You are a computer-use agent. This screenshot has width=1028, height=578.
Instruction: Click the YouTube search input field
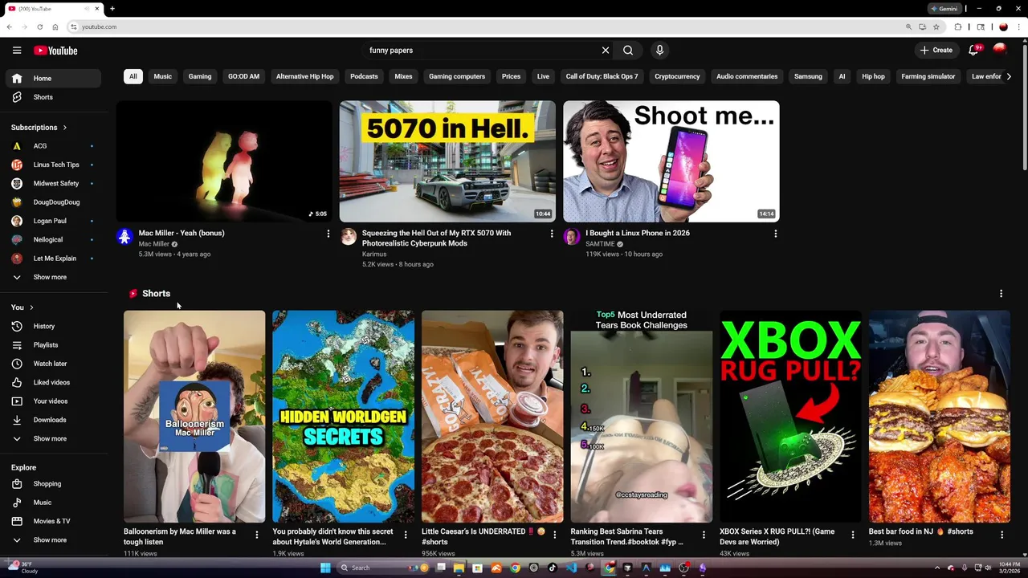[482, 51]
